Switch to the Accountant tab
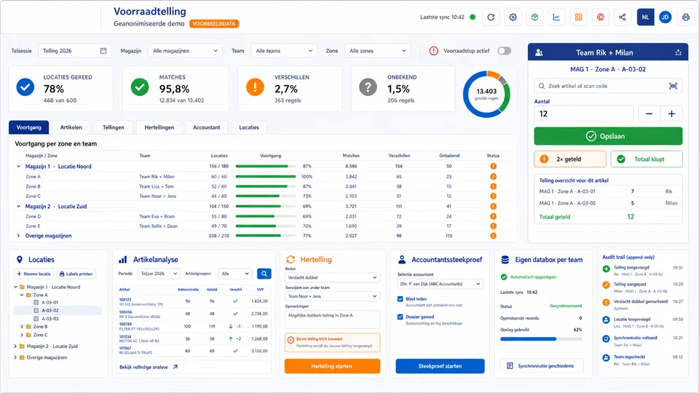Image resolution: width=699 pixels, height=393 pixels. coord(206,127)
